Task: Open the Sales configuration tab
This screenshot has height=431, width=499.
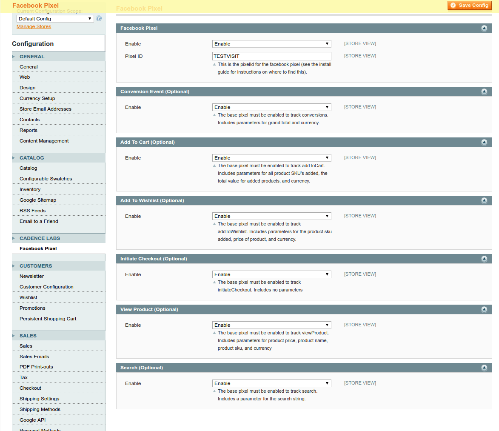Action: (x=59, y=346)
